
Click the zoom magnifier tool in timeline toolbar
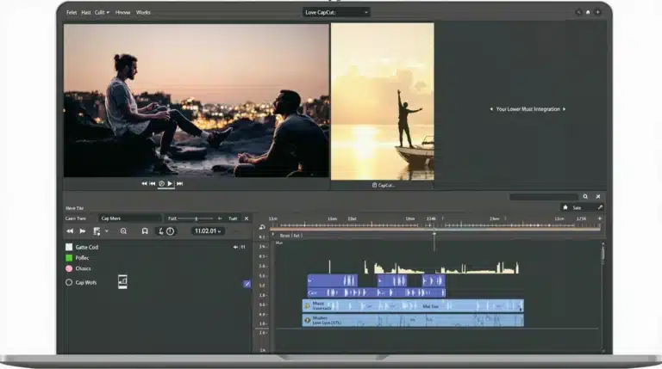tap(123, 231)
